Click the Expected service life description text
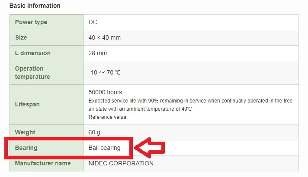The image size is (308, 177). pos(190,105)
